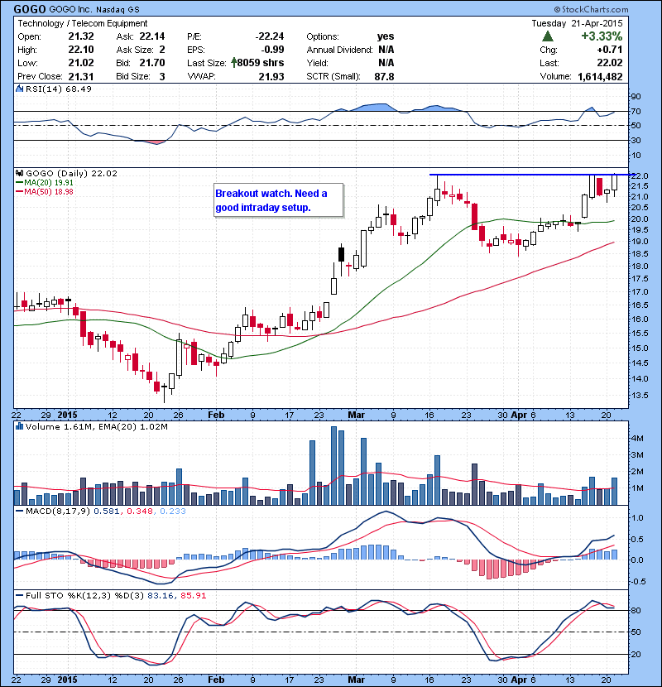This screenshot has width=662, height=687.
Task: Click the 22.0 price axis label
Action: 639,175
